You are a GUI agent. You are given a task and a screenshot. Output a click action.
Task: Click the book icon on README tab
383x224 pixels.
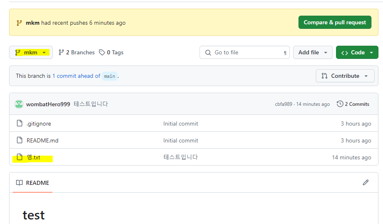pos(19,183)
